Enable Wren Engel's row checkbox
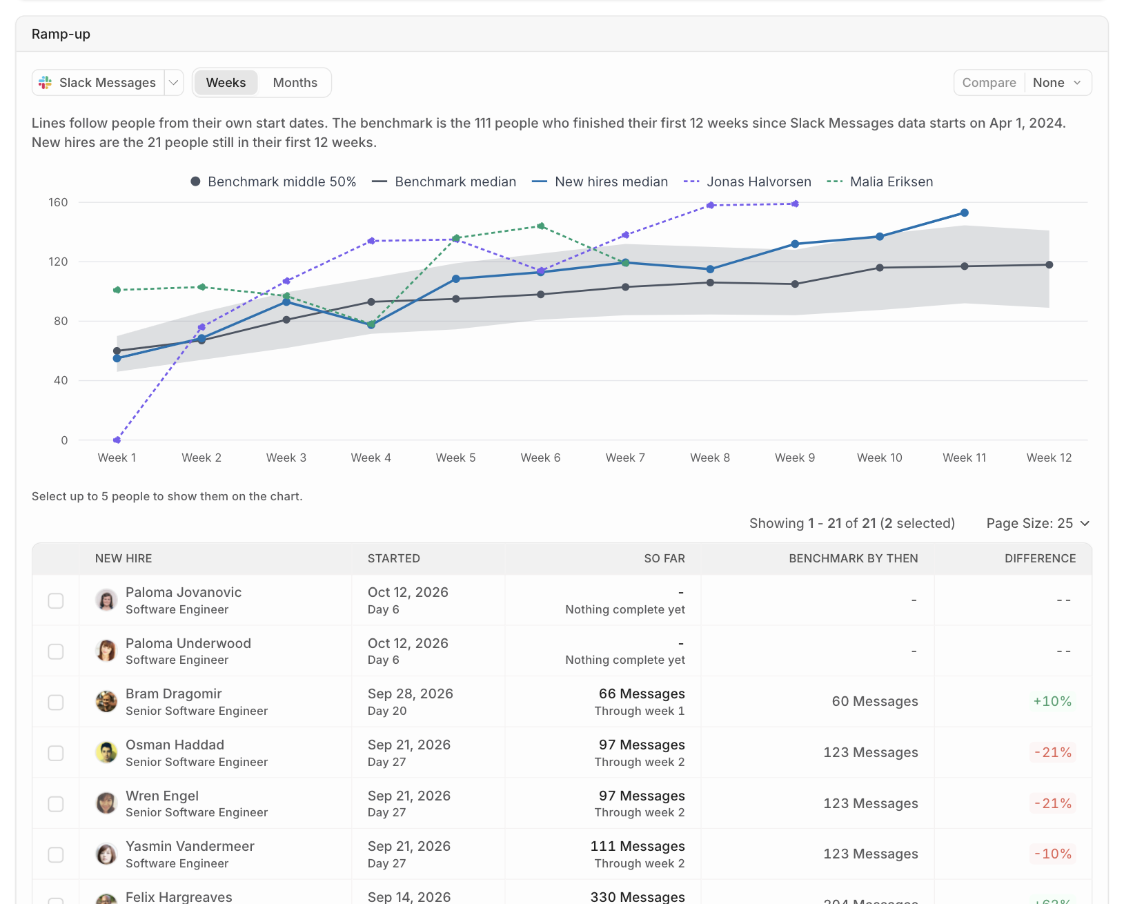This screenshot has width=1124, height=904. 56,804
